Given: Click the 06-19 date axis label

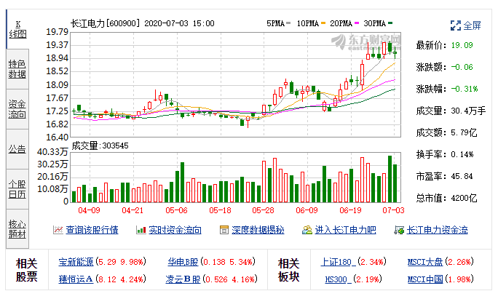Looking at the screenshot, I should [x=350, y=210].
